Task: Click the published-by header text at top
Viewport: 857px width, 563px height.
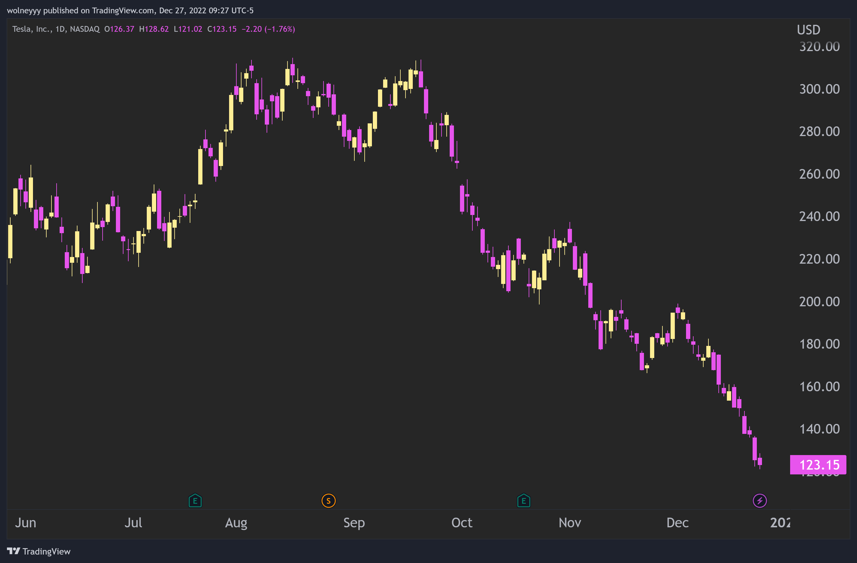Action: [x=130, y=11]
